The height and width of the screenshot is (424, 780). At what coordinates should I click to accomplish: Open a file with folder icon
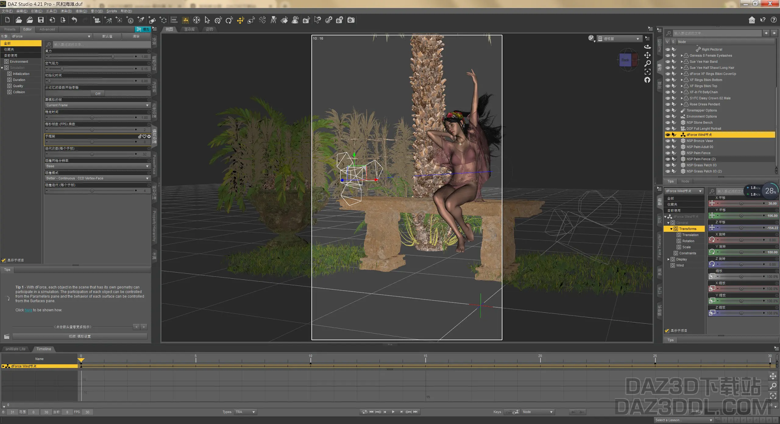(19, 20)
